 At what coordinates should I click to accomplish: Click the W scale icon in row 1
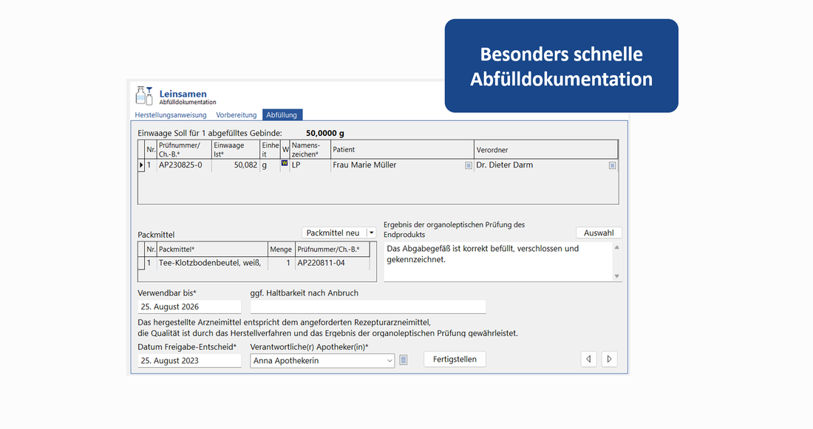pos(285,163)
